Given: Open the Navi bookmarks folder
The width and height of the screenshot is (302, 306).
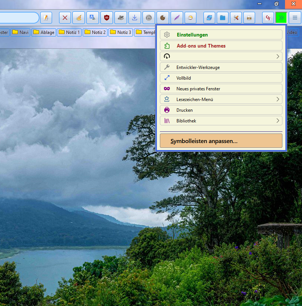Looking at the screenshot, I should pyautogui.click(x=20, y=32).
